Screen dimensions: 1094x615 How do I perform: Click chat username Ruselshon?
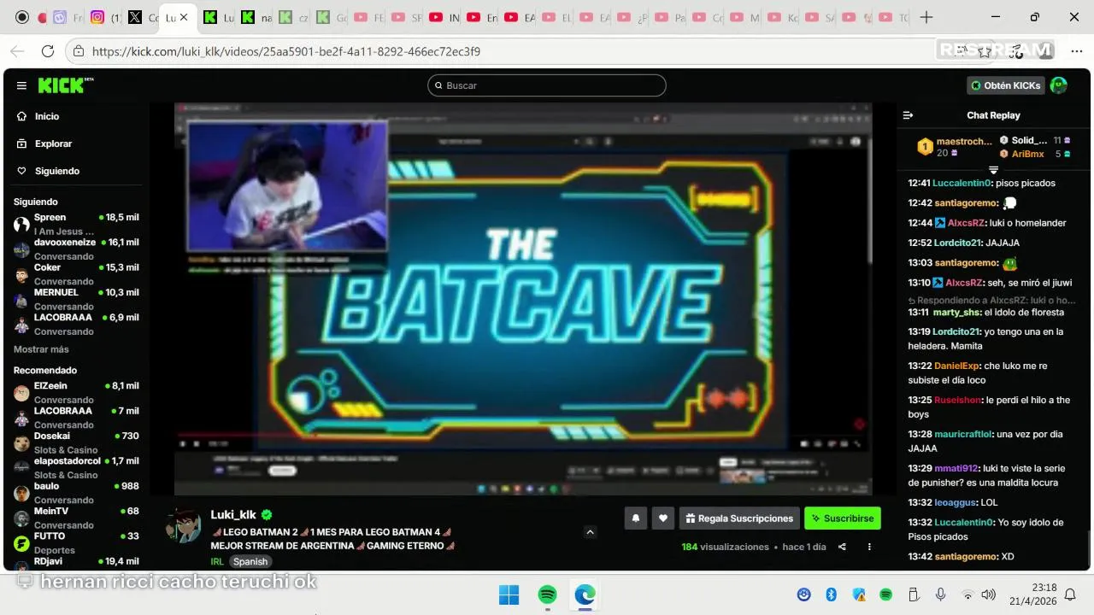click(956, 400)
